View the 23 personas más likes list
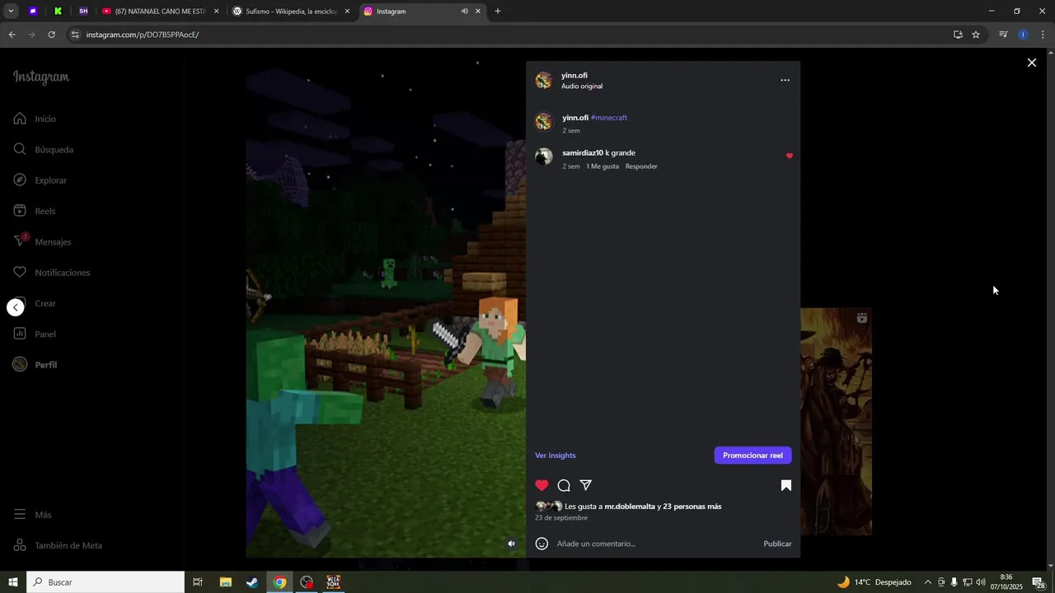 pos(692,507)
